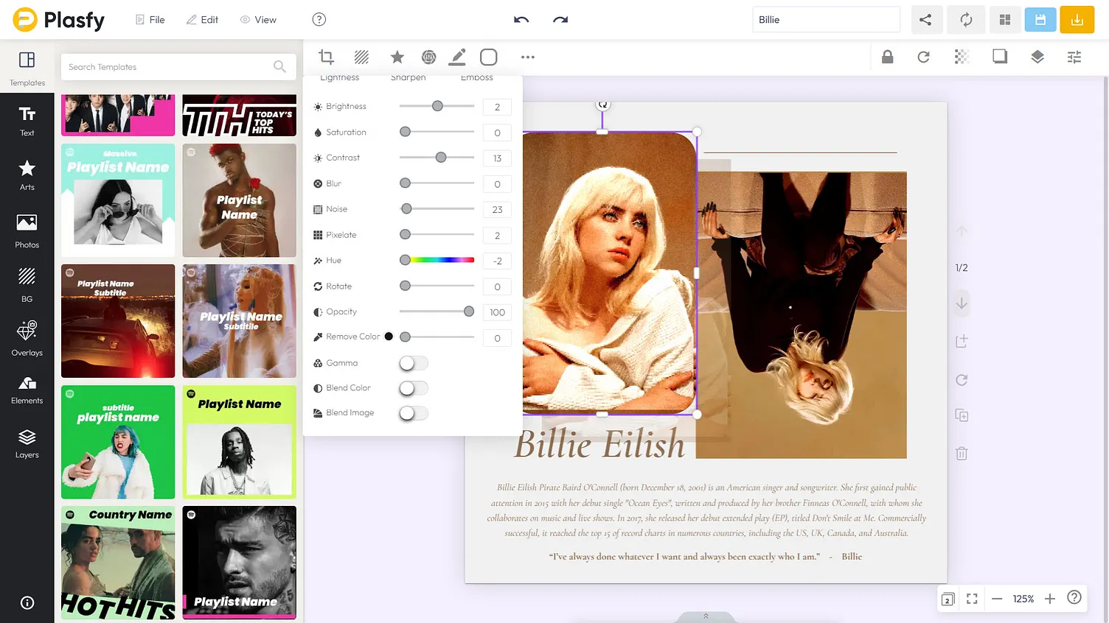
Task: Click the redo arrow
Action: click(560, 20)
